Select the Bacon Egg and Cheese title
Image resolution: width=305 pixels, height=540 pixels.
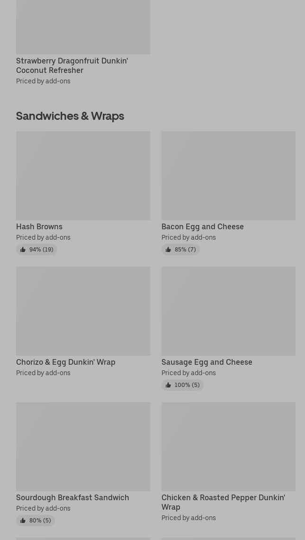click(203, 226)
